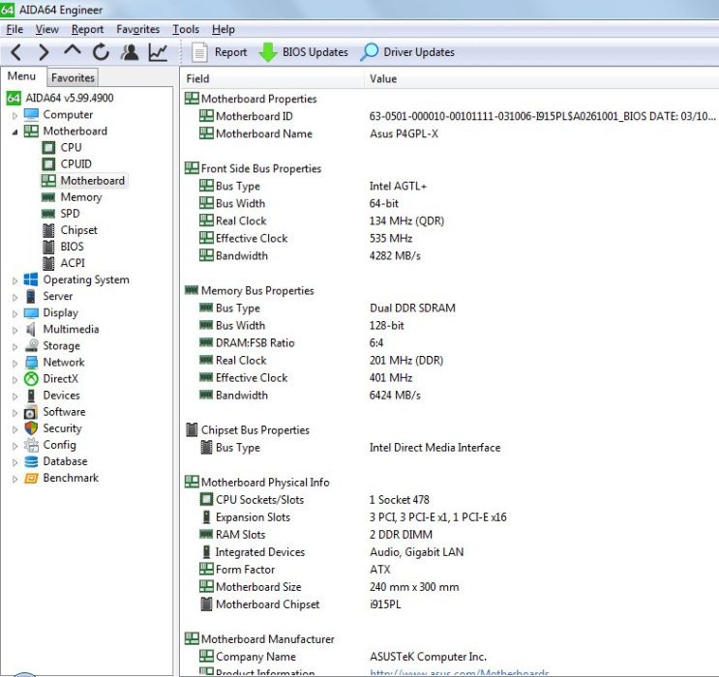Expand the Server tree node
This screenshot has width=719, height=677.
(15, 297)
